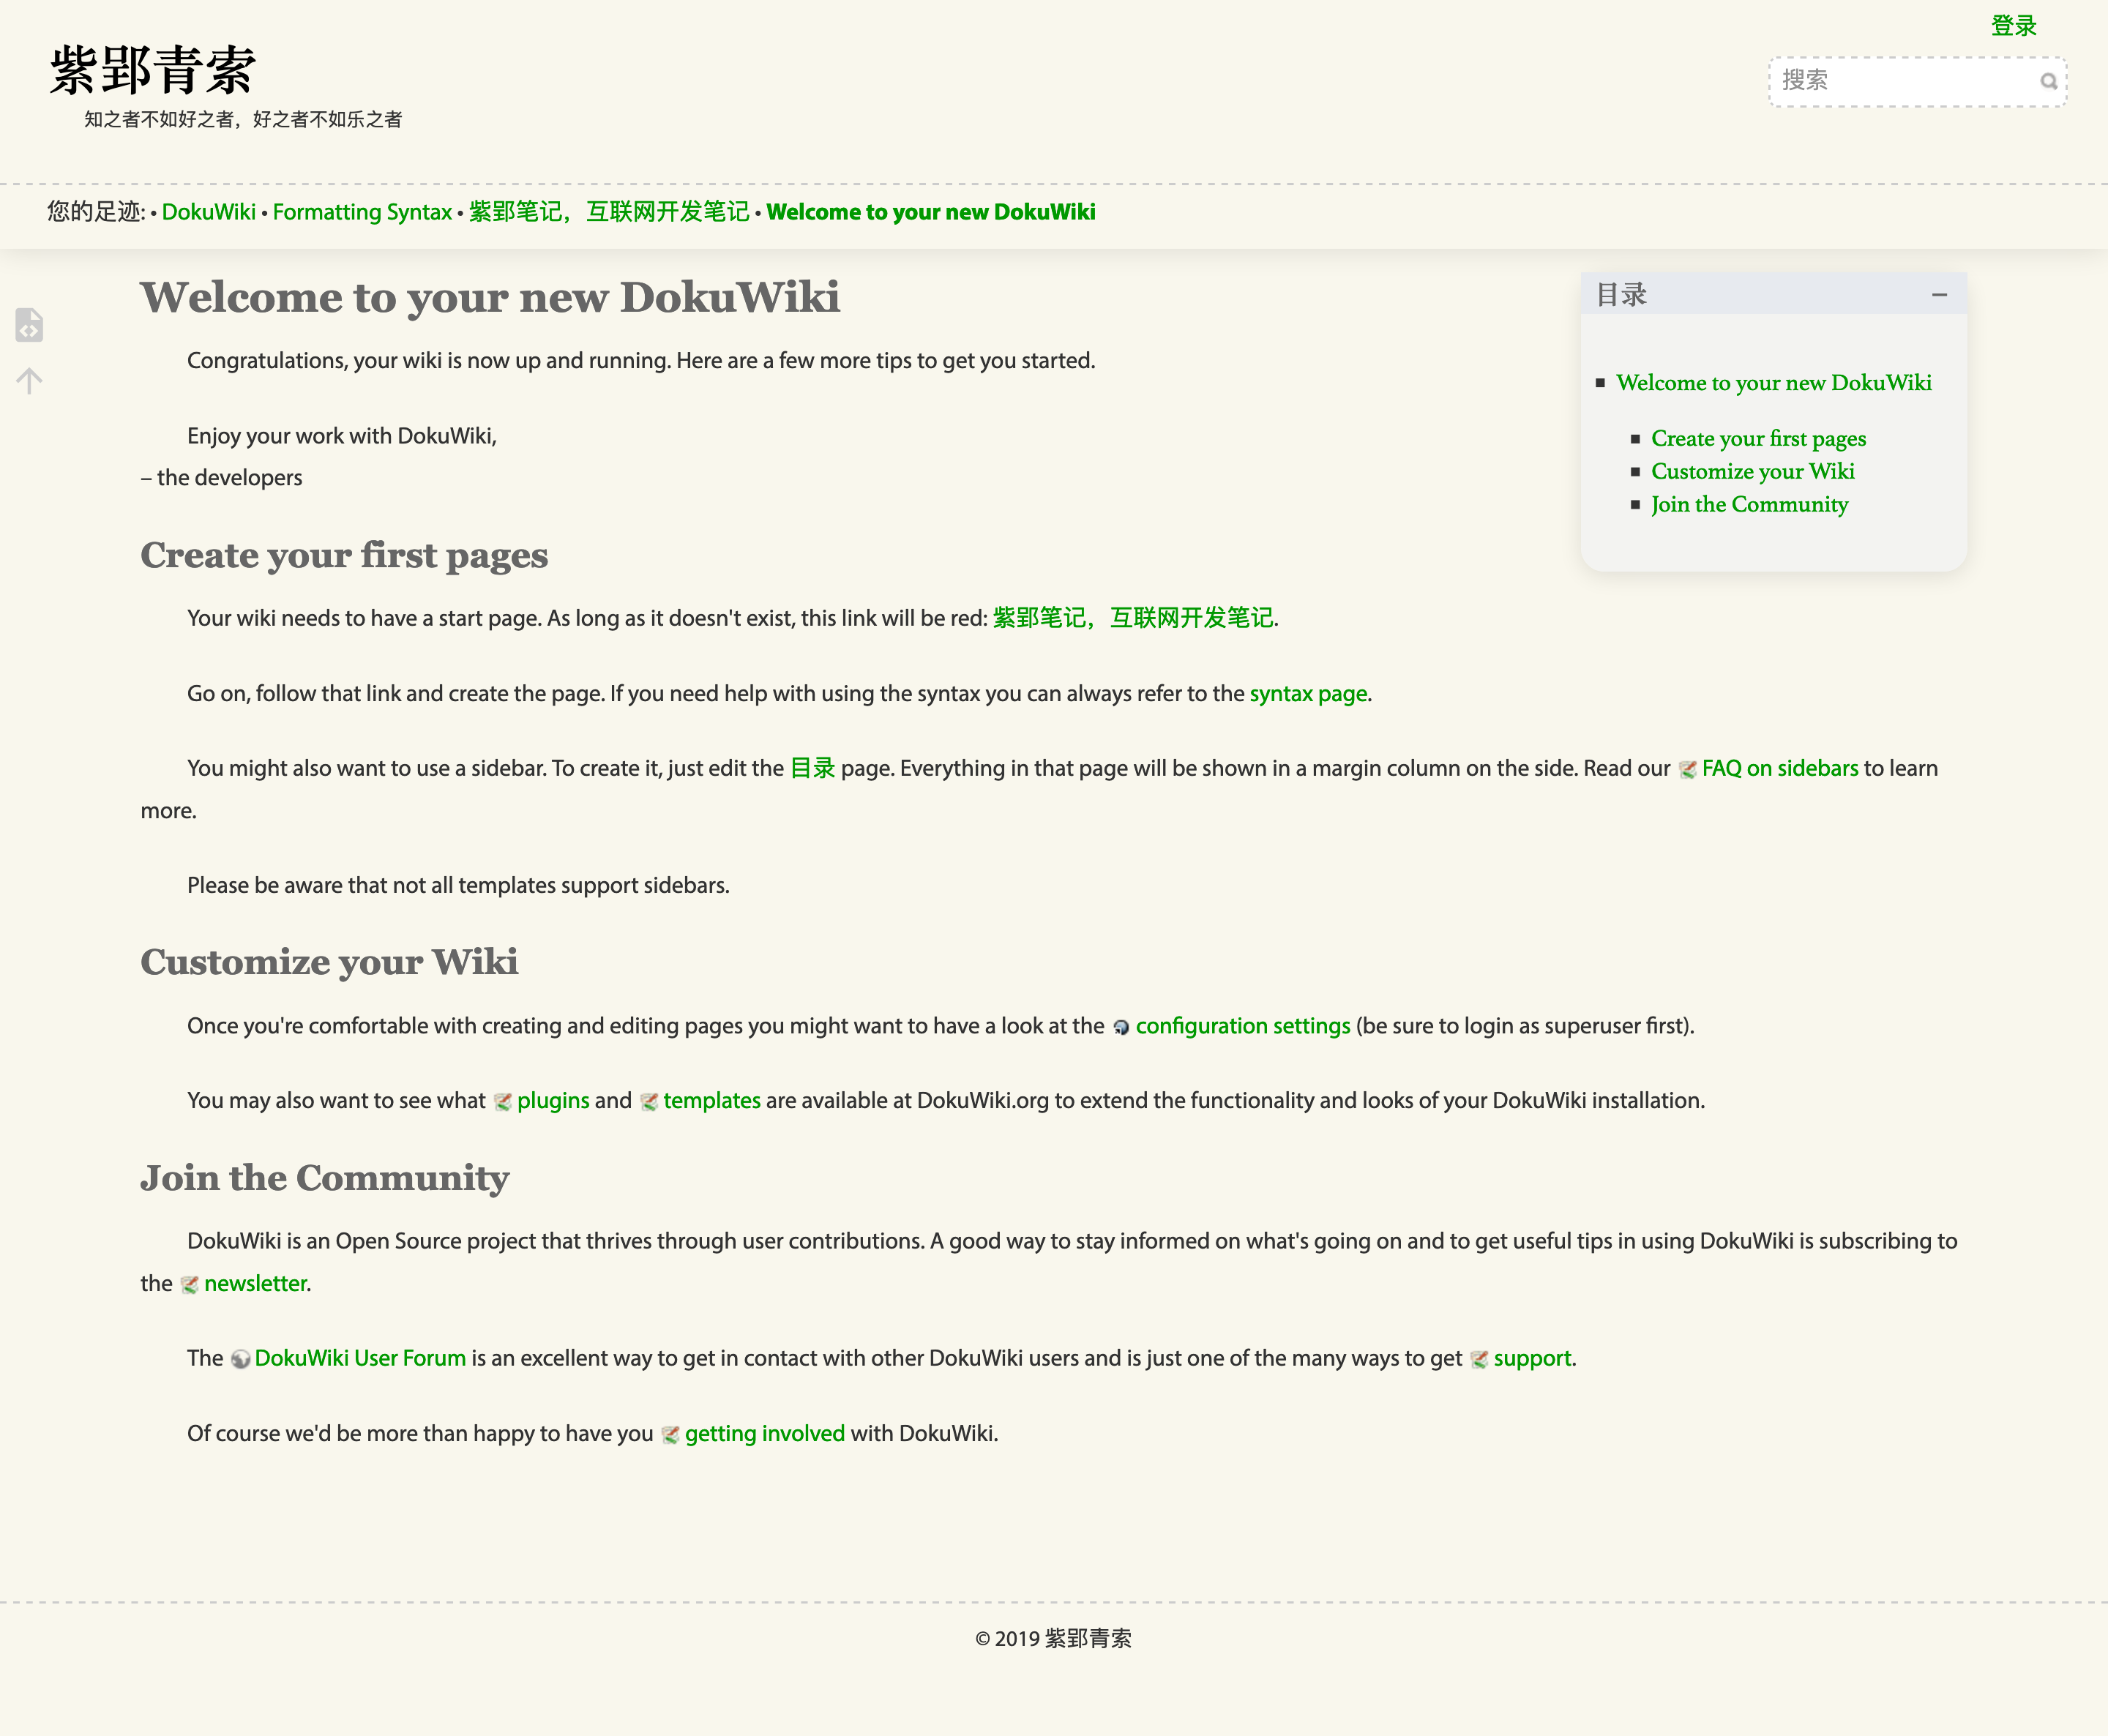Open Formatting Syntax breadcrumb link
The width and height of the screenshot is (2108, 1736).
pos(362,212)
